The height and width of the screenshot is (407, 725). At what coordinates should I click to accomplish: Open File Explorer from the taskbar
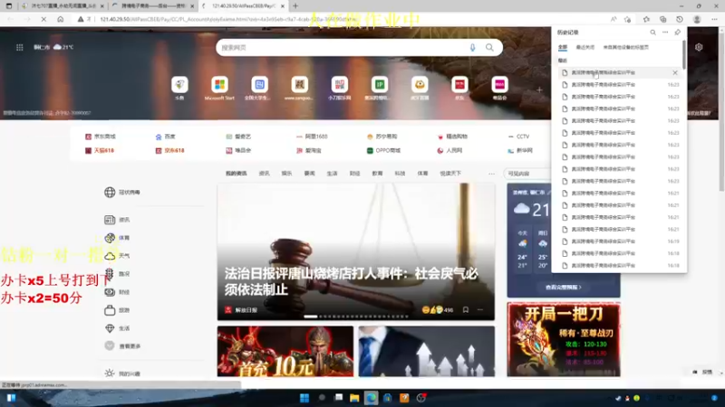click(354, 398)
